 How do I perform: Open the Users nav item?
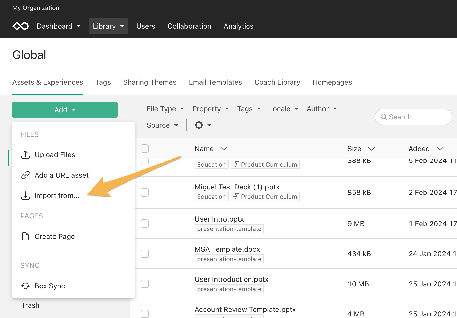pos(146,26)
